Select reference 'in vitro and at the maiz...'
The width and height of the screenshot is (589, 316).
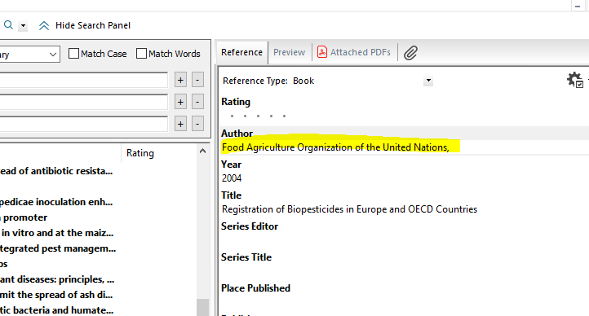coord(56,233)
